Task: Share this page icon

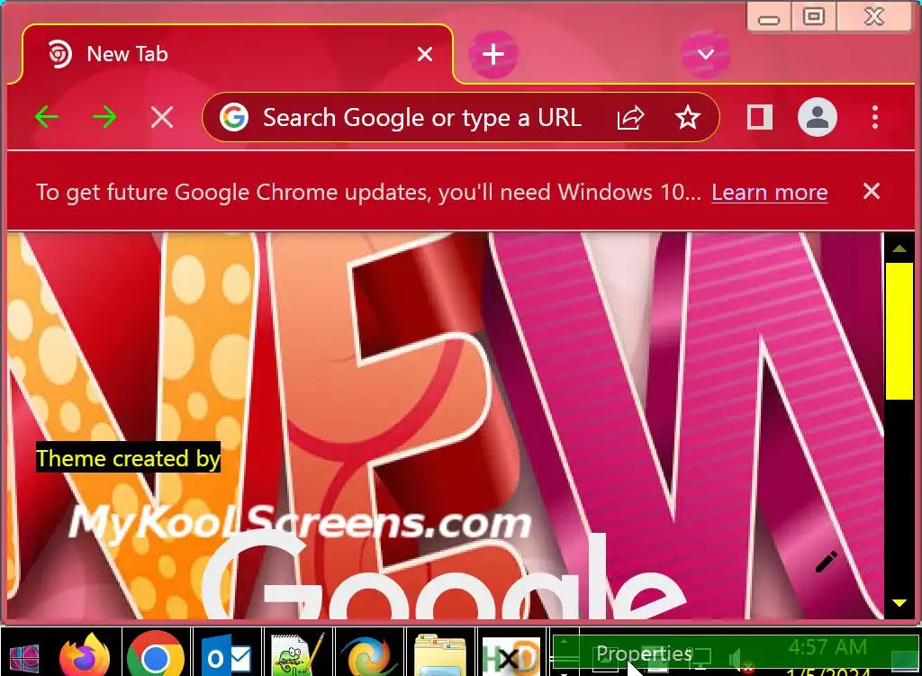Action: [x=630, y=117]
